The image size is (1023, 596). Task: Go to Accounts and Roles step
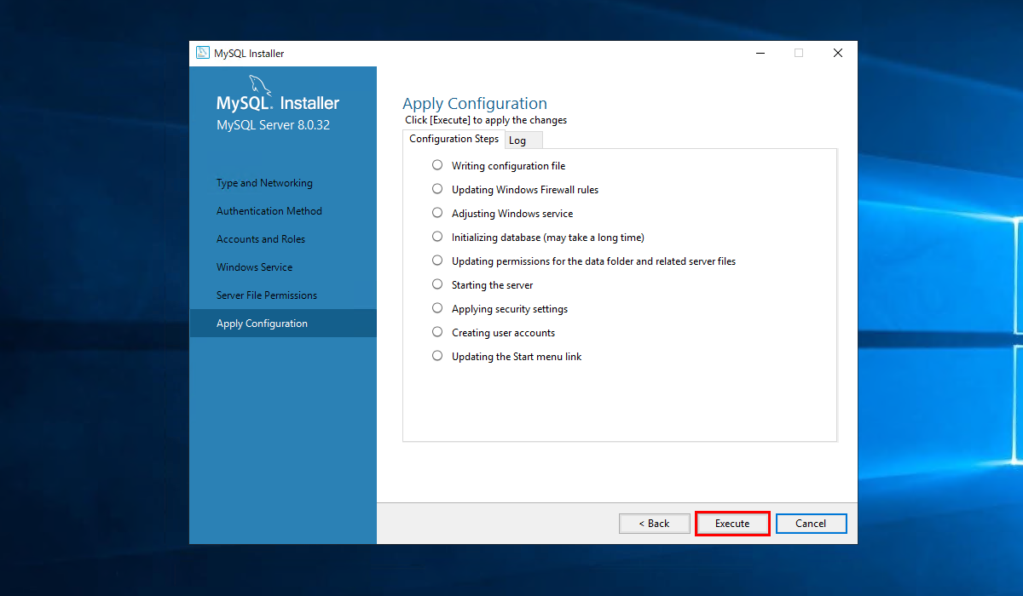[261, 239]
